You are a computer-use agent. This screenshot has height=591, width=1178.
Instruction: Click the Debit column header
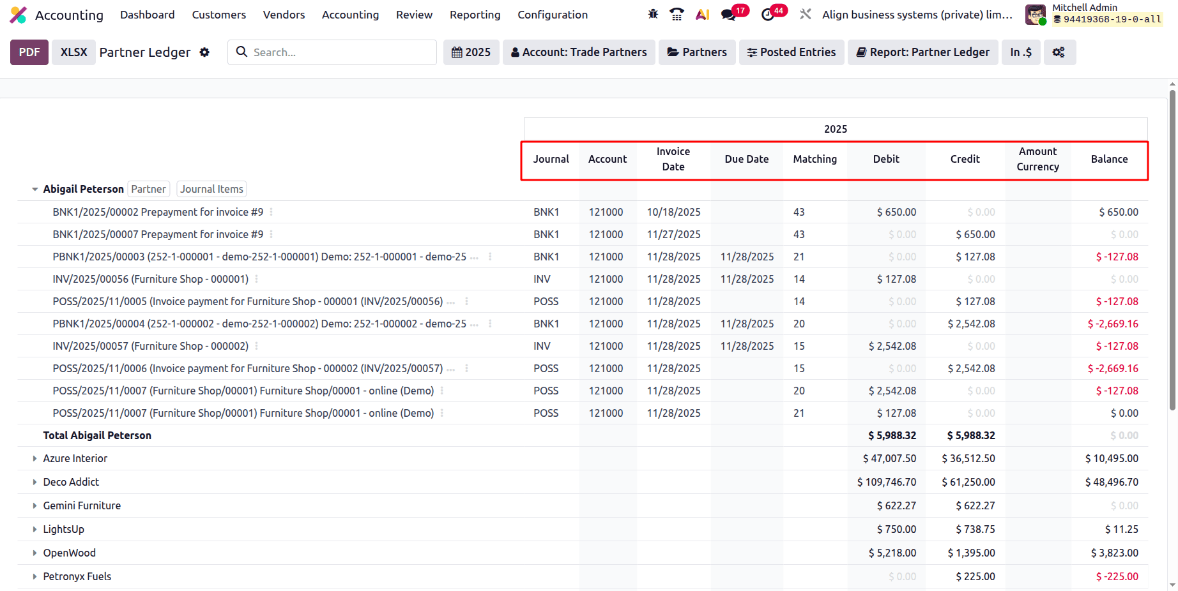point(886,159)
